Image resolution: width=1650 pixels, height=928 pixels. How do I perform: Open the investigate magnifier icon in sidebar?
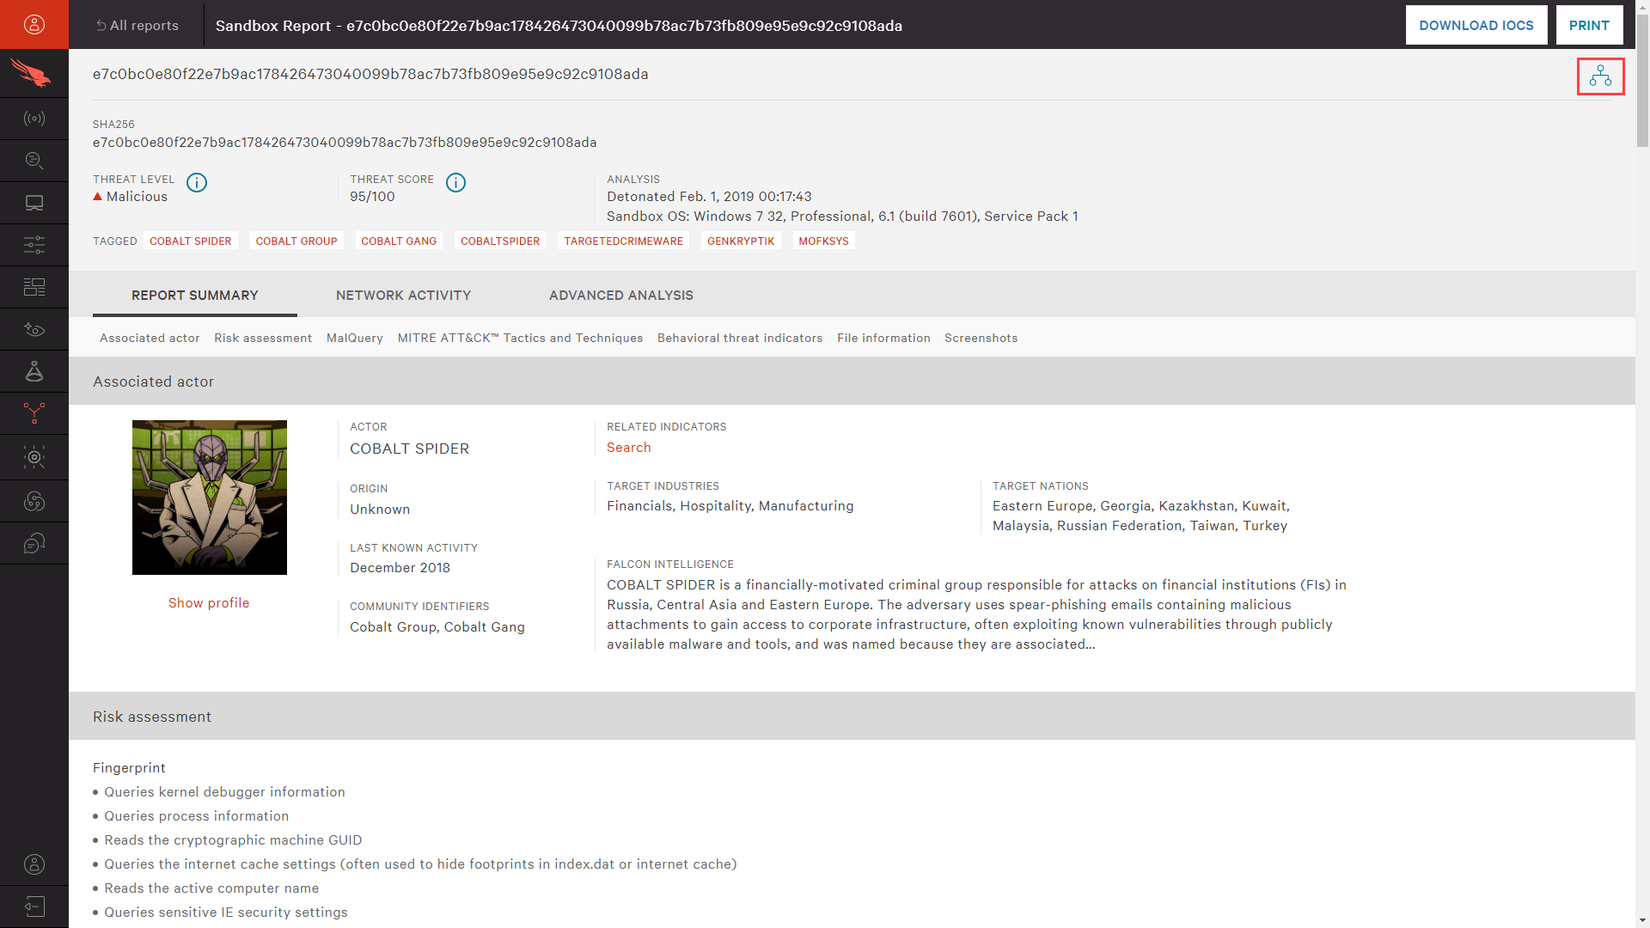[x=34, y=161]
